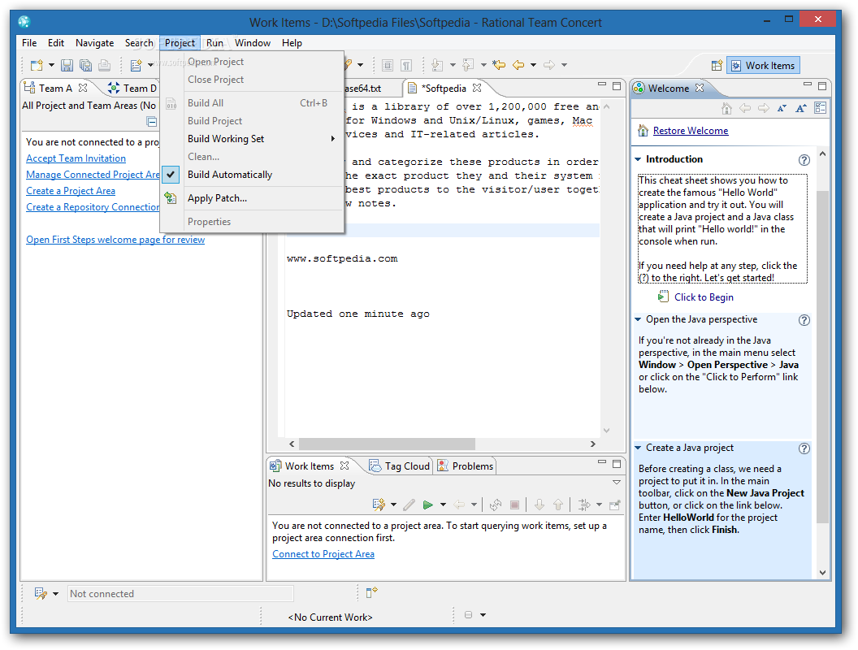Open the Back history dropdown arrow
Viewport: 858px width, 650px height.
coord(533,65)
